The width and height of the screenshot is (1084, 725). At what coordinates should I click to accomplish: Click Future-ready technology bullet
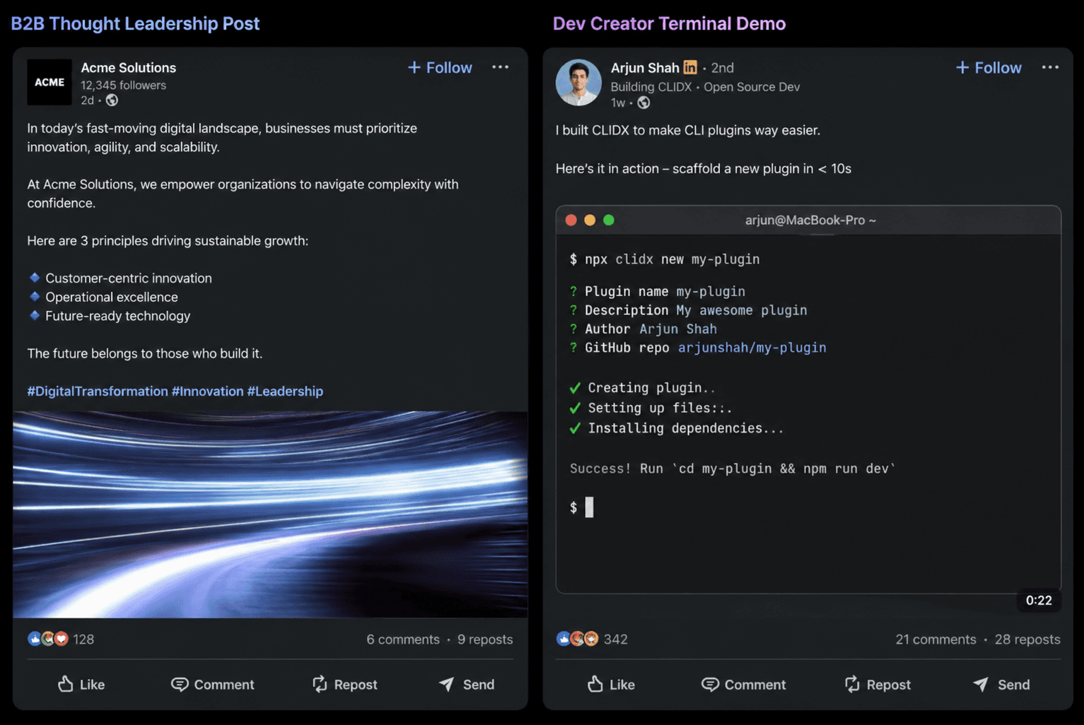click(x=110, y=316)
